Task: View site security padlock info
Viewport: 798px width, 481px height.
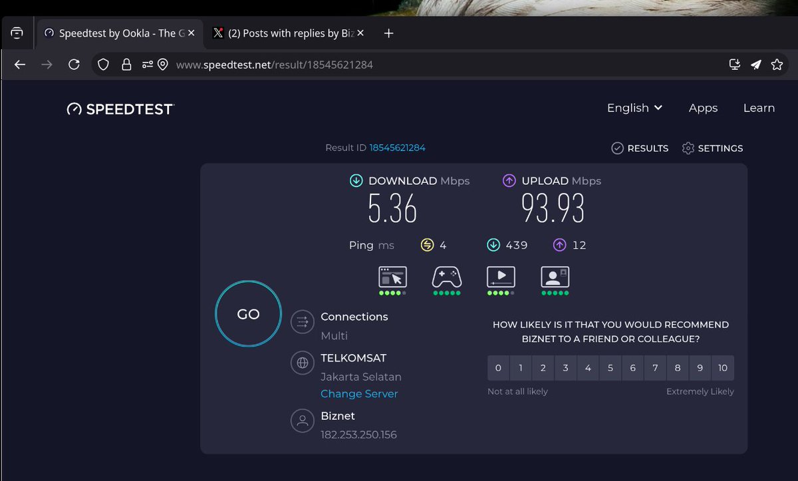Action: [126, 65]
